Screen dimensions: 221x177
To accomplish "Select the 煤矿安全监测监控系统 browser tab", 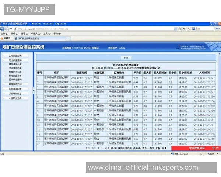I will point(28,38).
